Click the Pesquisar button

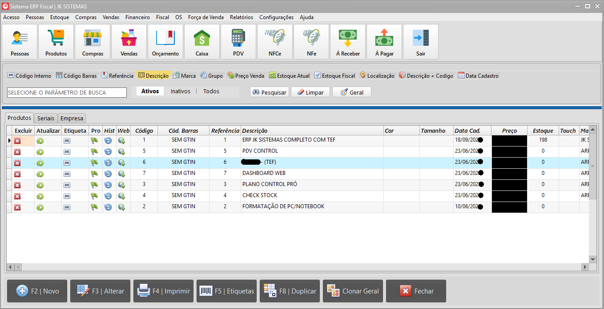coord(270,92)
